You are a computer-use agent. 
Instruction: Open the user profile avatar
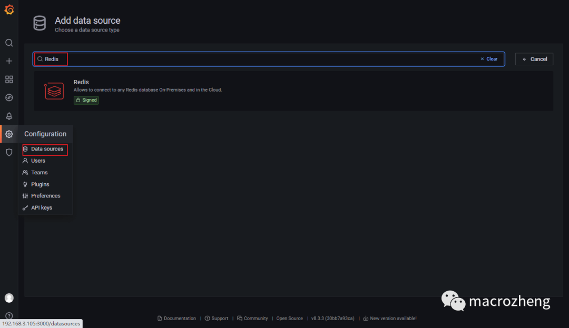[9, 298]
